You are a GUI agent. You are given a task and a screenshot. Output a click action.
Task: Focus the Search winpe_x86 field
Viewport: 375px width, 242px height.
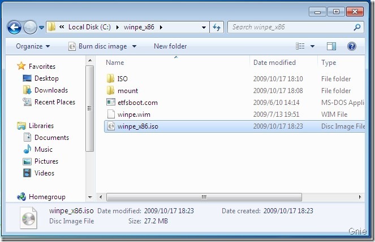point(296,27)
